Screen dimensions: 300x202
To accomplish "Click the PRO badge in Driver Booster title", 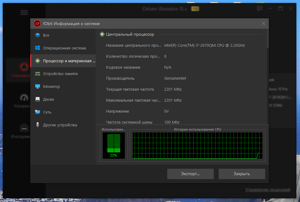I will point(195,9).
